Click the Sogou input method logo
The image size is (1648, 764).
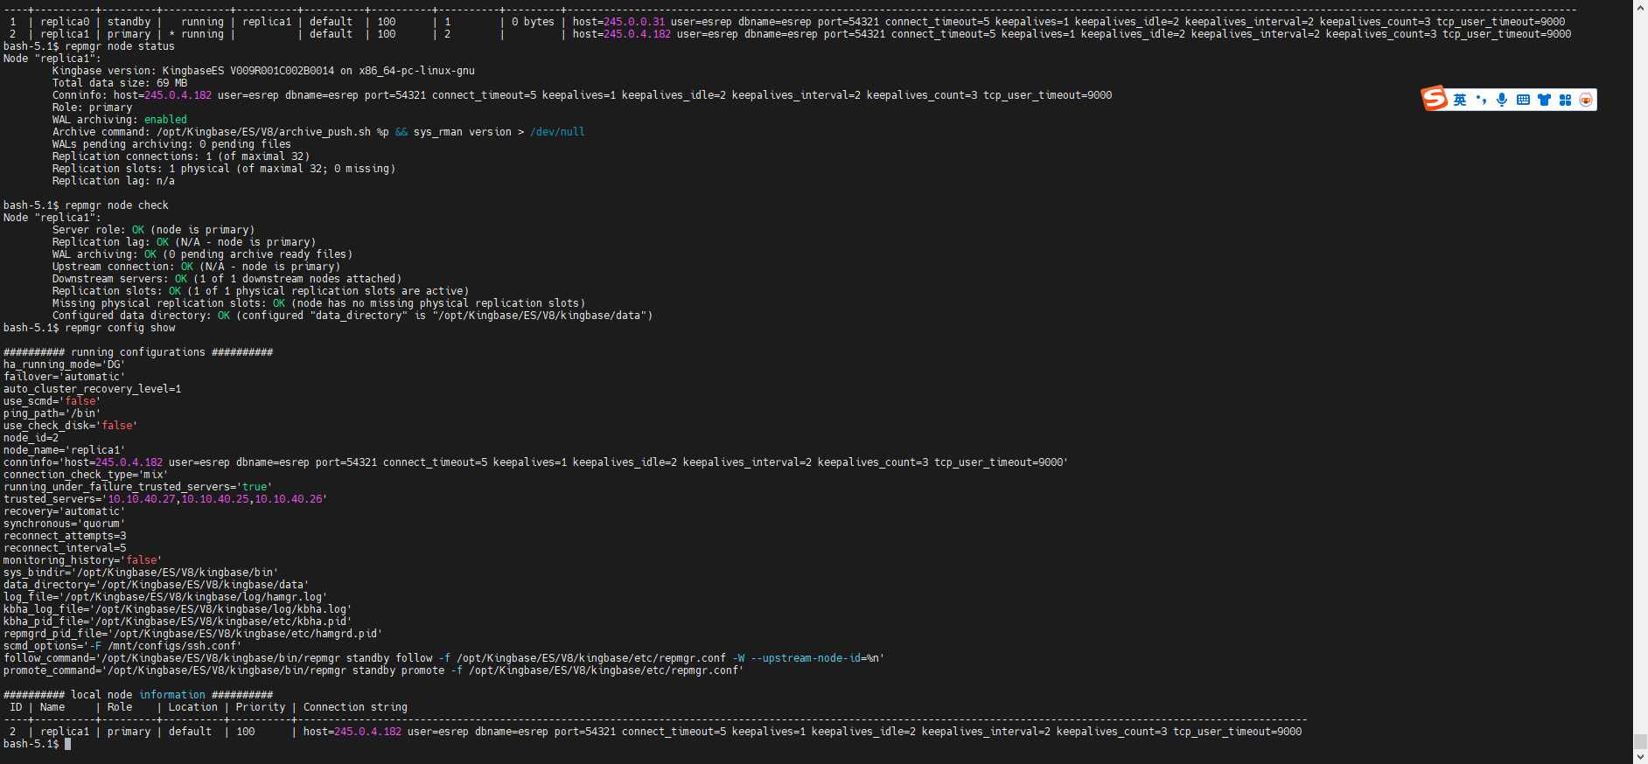tap(1434, 99)
